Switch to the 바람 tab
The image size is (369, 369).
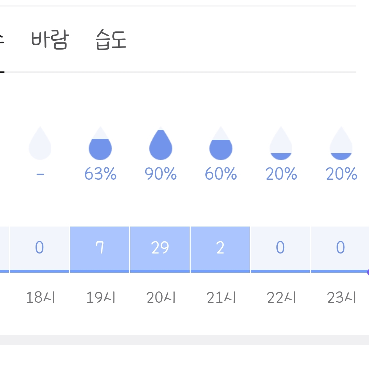[x=50, y=40]
